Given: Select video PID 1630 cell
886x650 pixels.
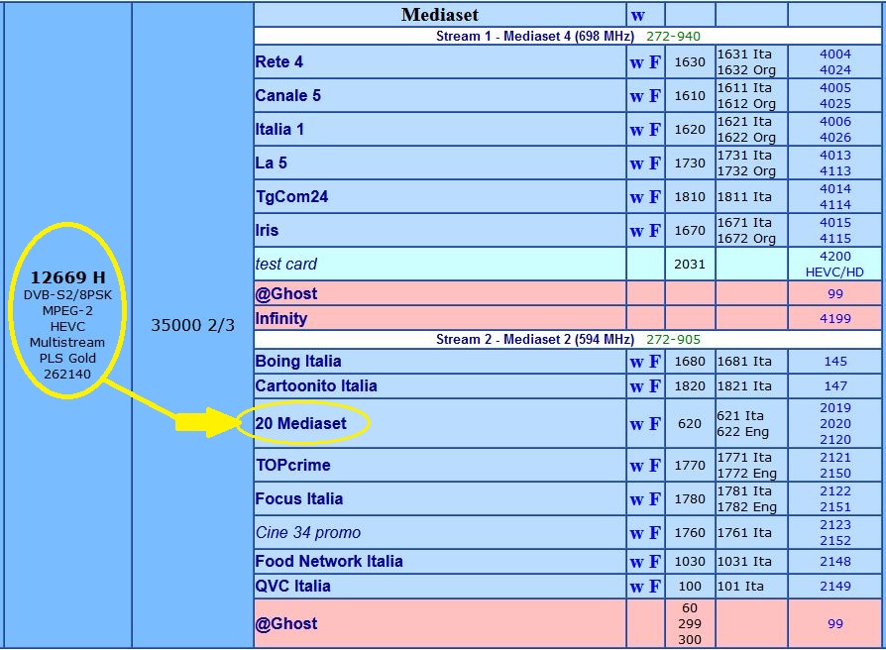Looking at the screenshot, I should [x=690, y=62].
